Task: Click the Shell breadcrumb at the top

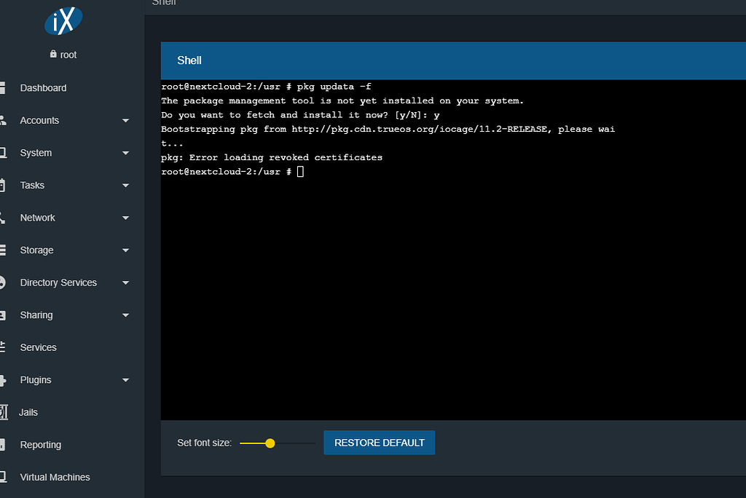Action: (163, 3)
